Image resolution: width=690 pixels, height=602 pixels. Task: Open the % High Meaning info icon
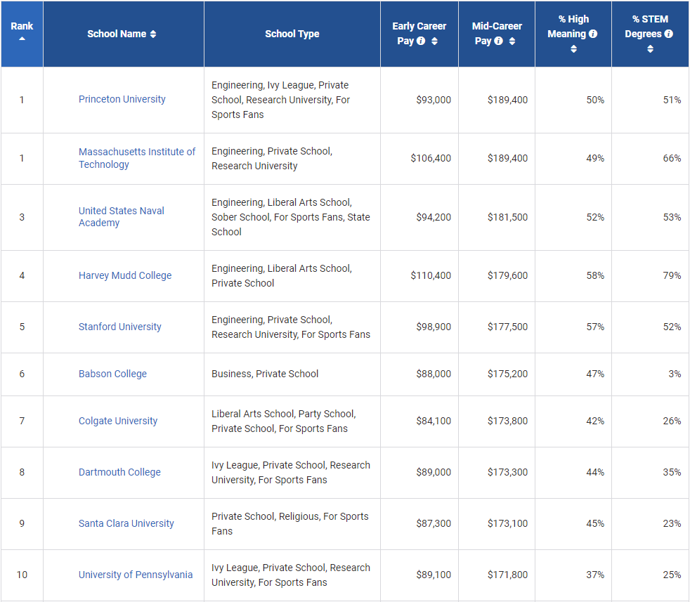593,34
